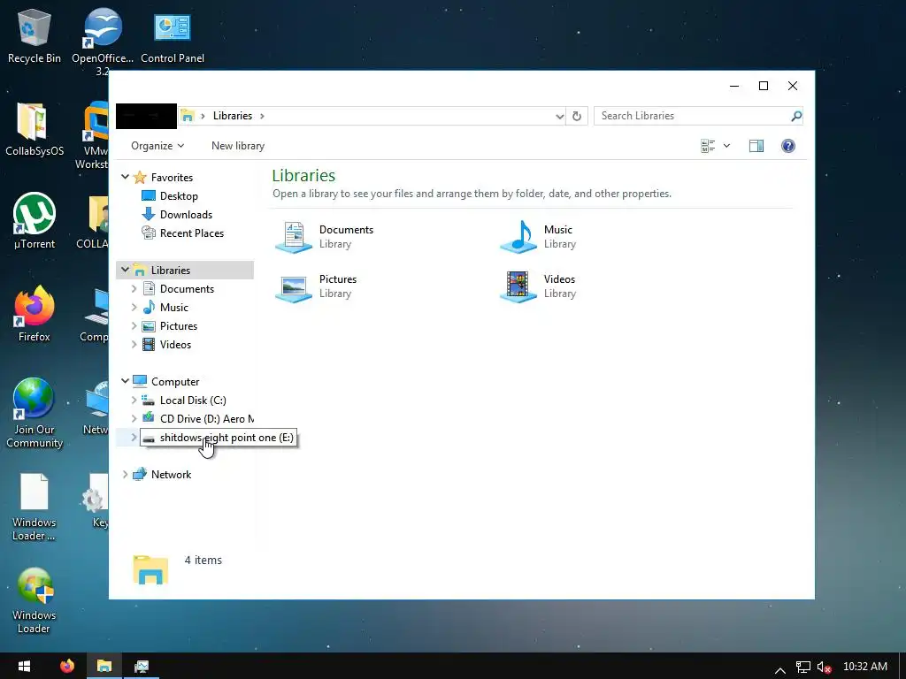The height and width of the screenshot is (679, 906).
Task: Open the monitor app in taskbar
Action: click(142, 666)
